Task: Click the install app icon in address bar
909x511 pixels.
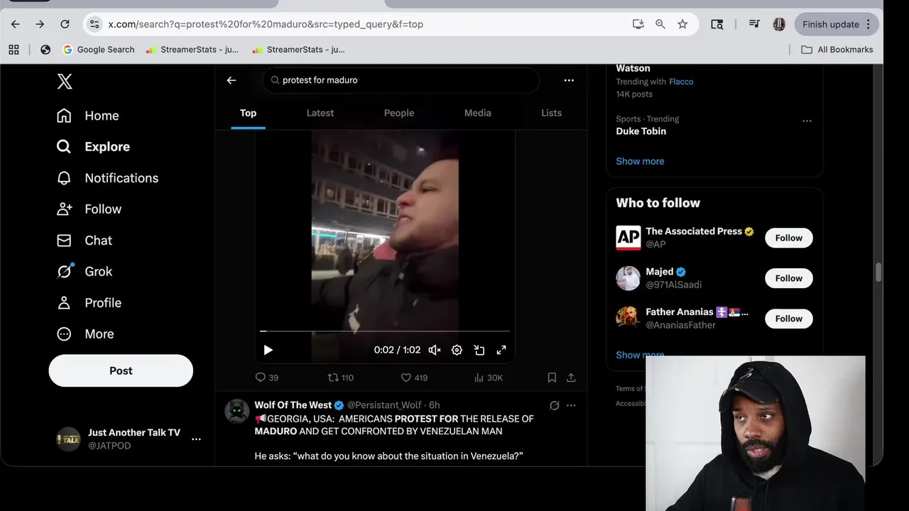Action: pyautogui.click(x=638, y=24)
